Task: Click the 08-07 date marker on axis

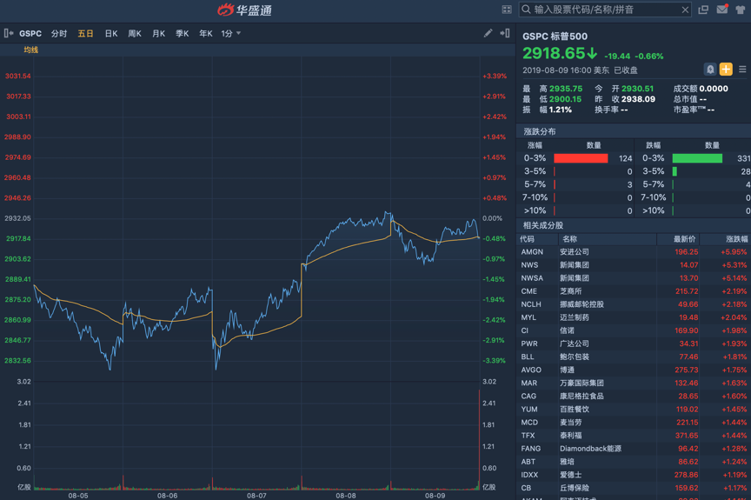Action: tap(256, 496)
